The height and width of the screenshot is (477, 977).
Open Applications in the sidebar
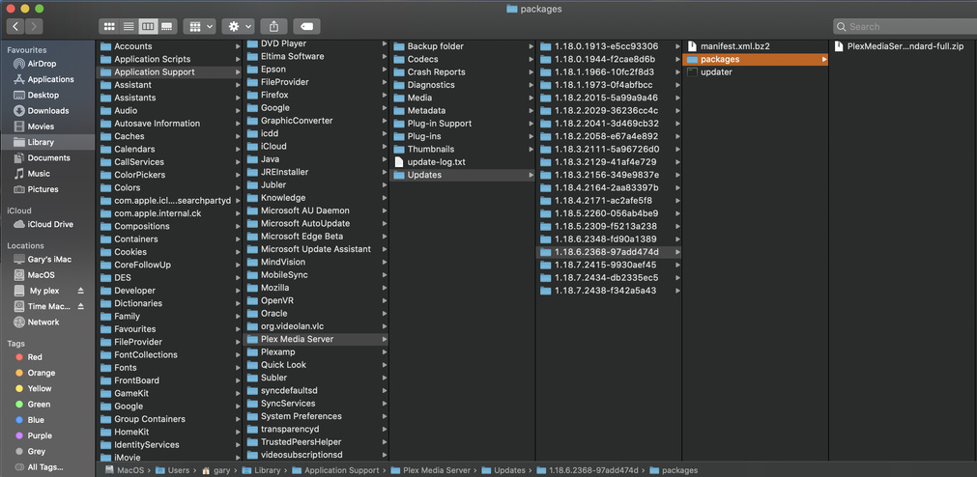pos(48,79)
